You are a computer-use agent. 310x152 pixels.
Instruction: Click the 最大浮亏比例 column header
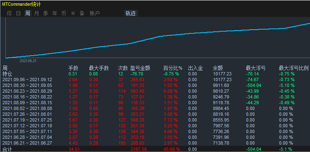pyautogui.click(x=293, y=68)
